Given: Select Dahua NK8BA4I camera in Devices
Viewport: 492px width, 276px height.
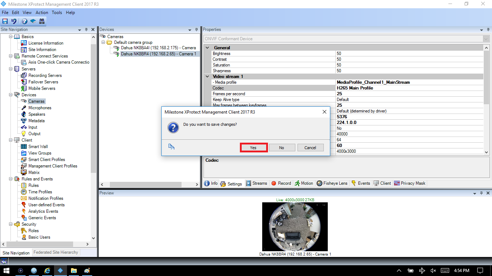Looking at the screenshot, I should [x=158, y=48].
